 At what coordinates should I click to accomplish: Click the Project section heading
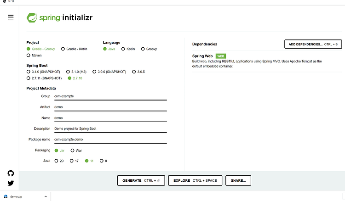click(33, 43)
